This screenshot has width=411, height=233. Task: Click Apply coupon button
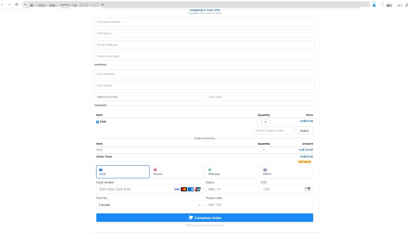tap(304, 130)
